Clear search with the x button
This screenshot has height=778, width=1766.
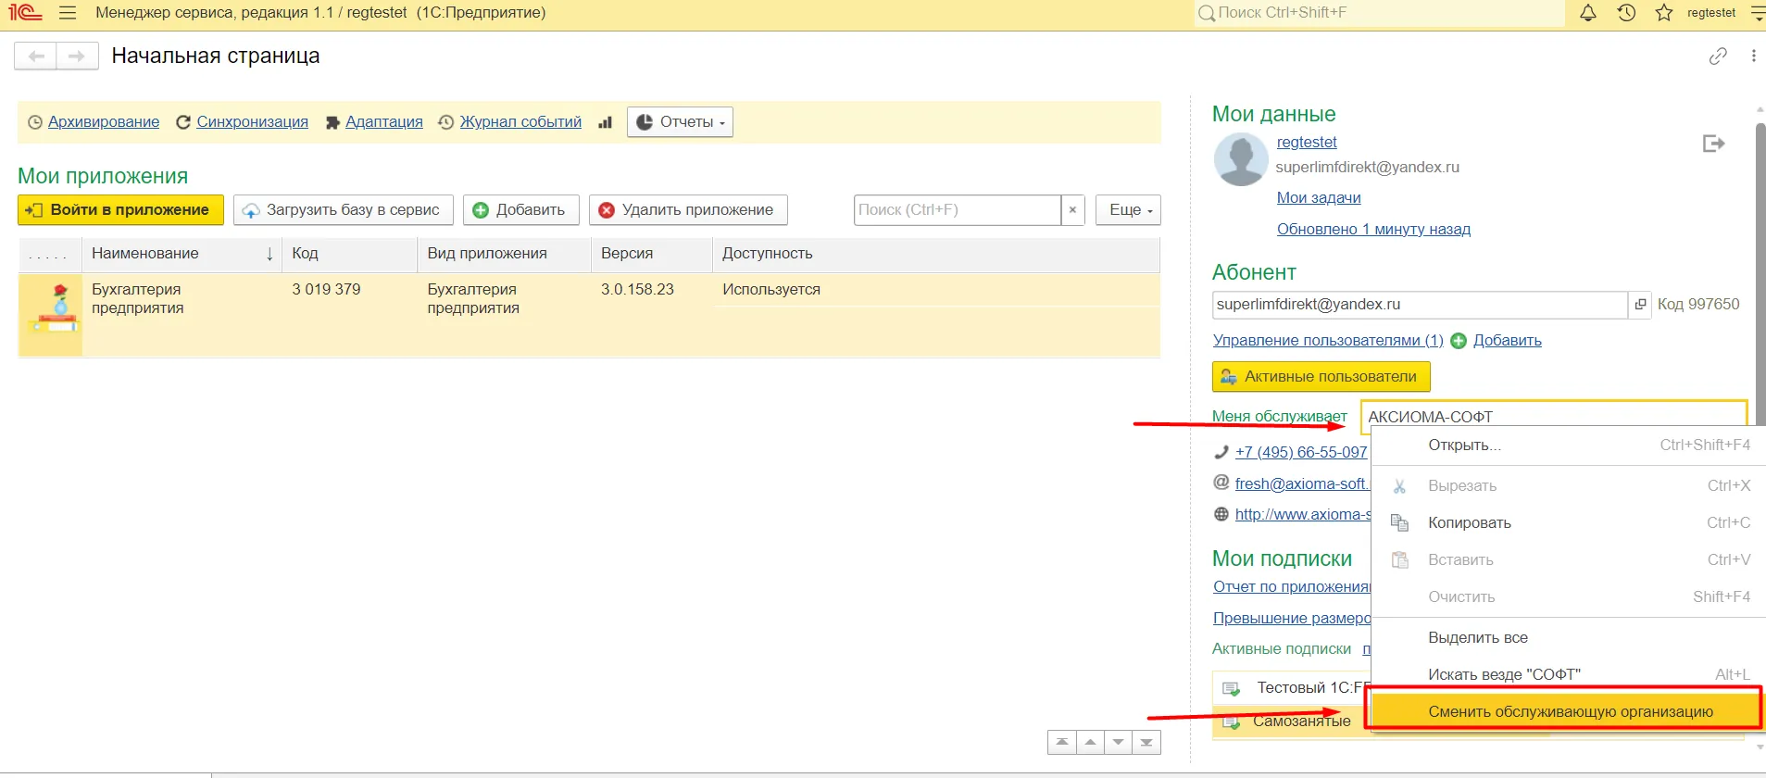click(1072, 210)
